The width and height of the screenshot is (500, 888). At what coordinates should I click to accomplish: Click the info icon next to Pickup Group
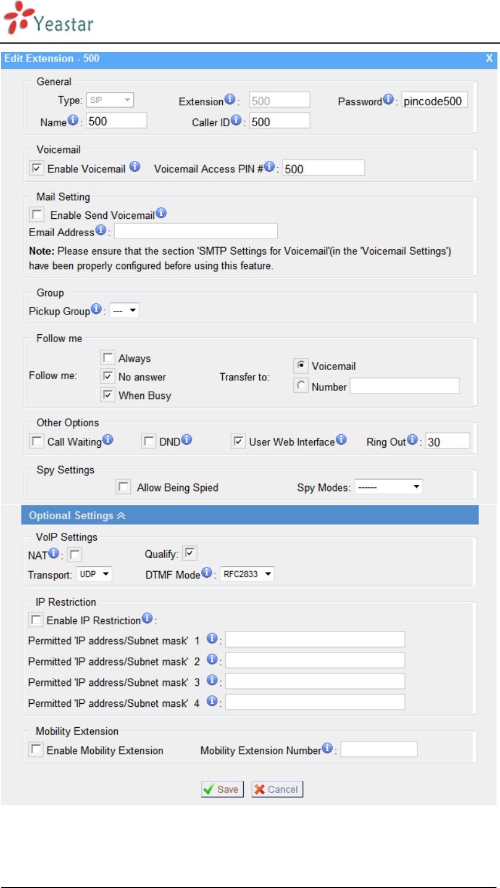[96, 309]
